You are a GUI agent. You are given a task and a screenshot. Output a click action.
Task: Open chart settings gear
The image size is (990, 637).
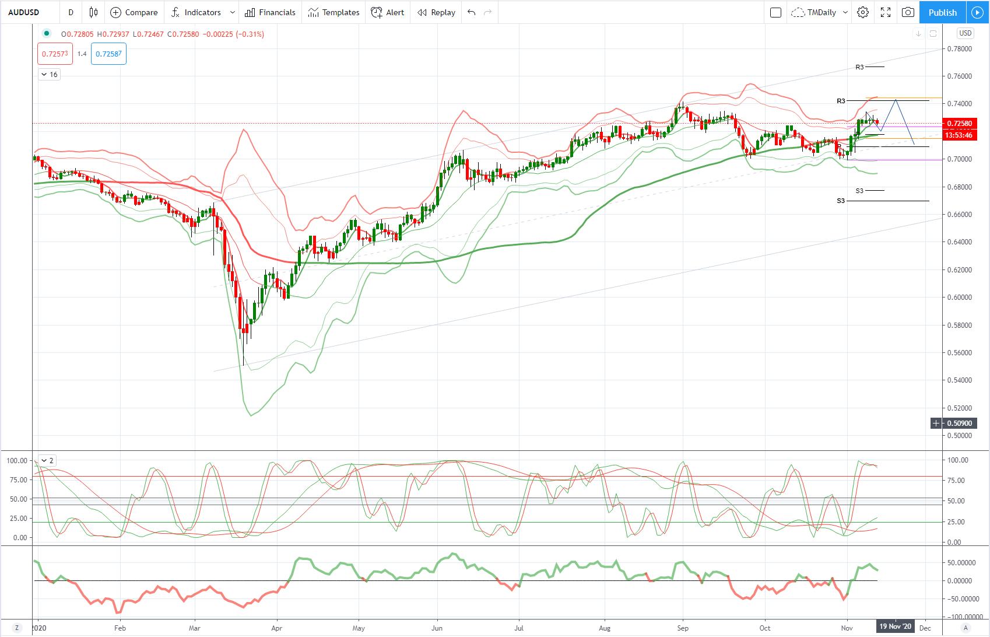click(x=863, y=12)
